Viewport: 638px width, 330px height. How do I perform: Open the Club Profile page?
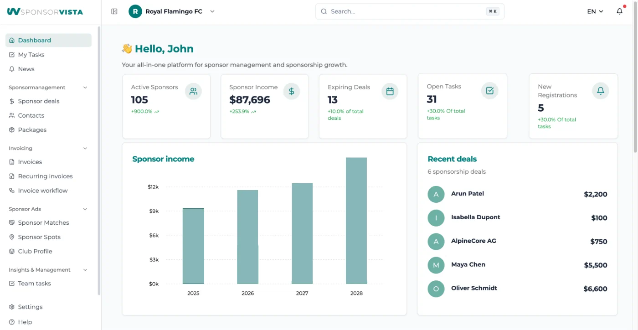[34, 251]
